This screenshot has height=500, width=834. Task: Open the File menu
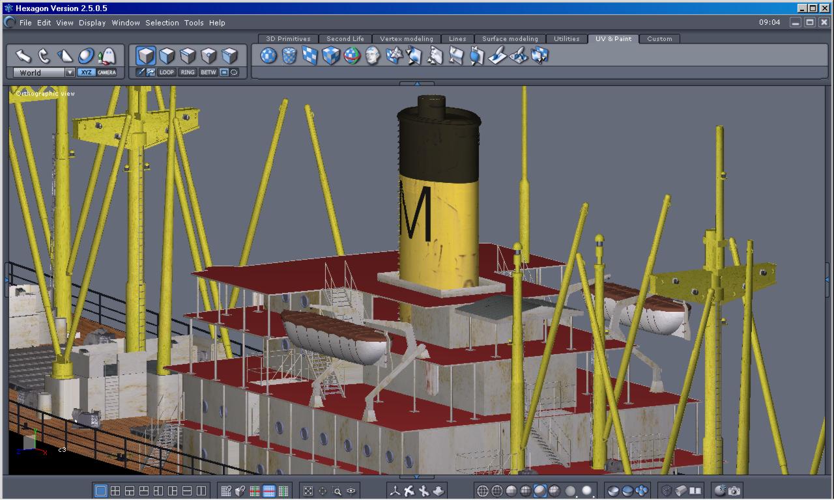click(x=25, y=23)
